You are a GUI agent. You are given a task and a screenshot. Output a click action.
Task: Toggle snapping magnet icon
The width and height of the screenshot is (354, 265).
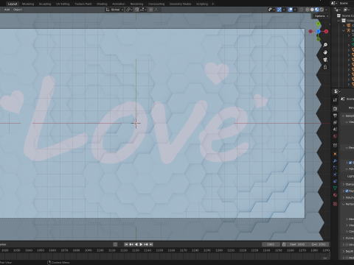(137, 10)
